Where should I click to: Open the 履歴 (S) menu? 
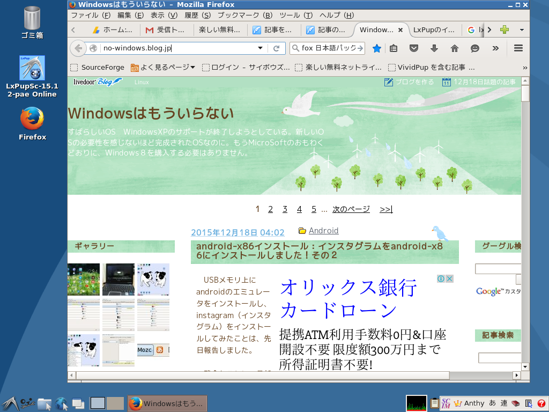click(198, 16)
